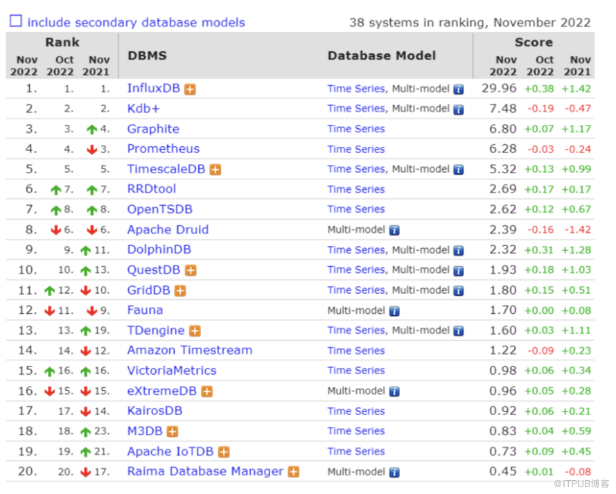Click the orange plus icon next to Apache IoTDB
The width and height of the screenshot is (616, 494).
tap(224, 452)
